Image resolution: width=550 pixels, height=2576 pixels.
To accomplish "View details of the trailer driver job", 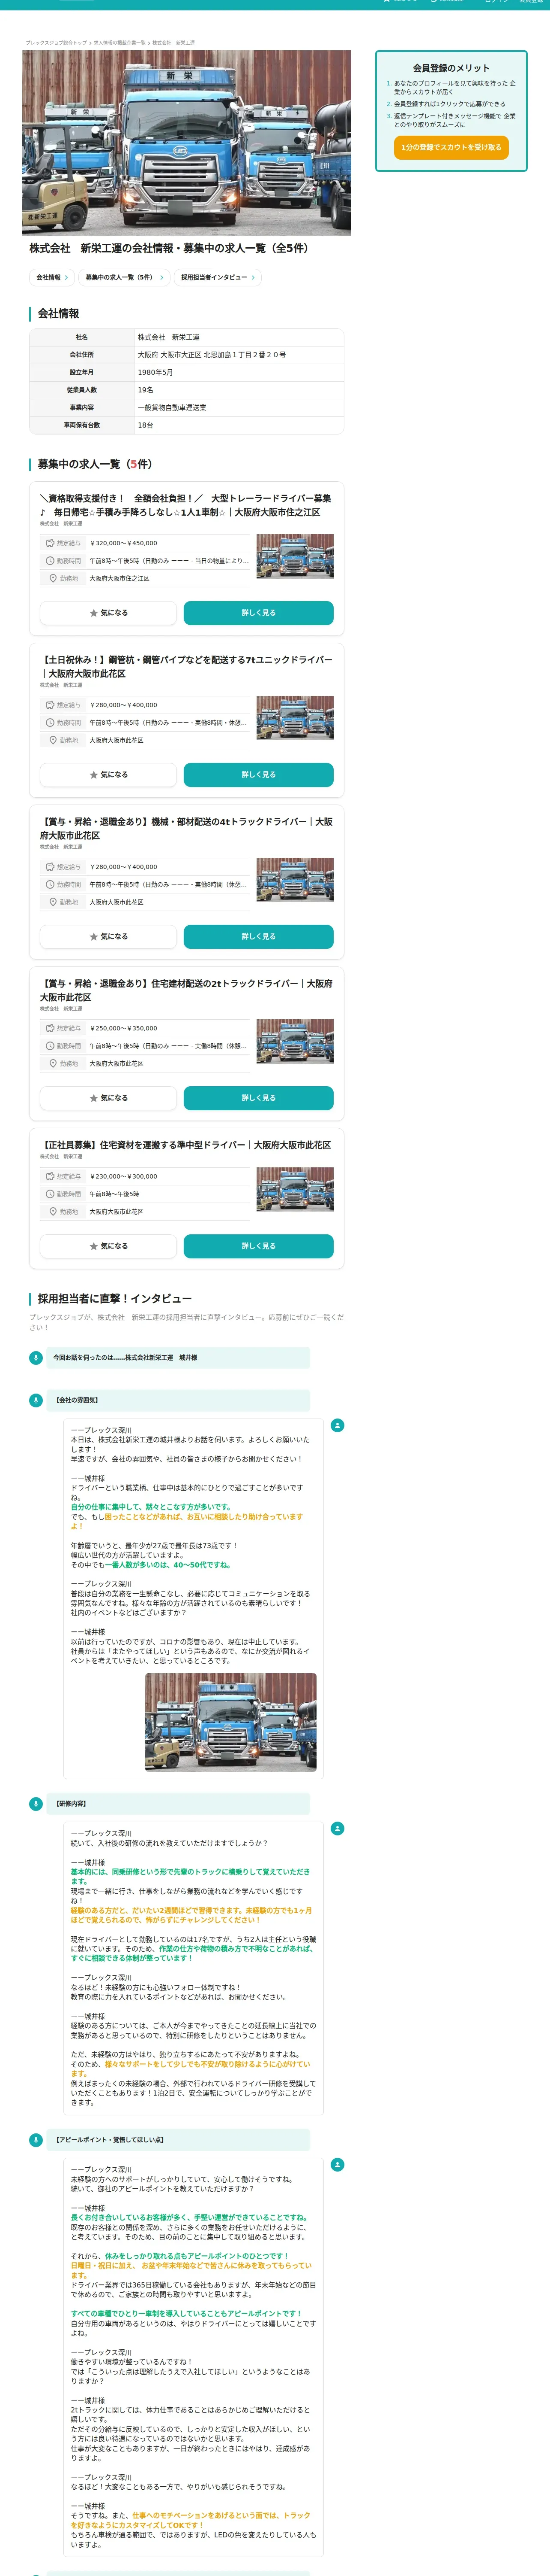I will pyautogui.click(x=259, y=613).
